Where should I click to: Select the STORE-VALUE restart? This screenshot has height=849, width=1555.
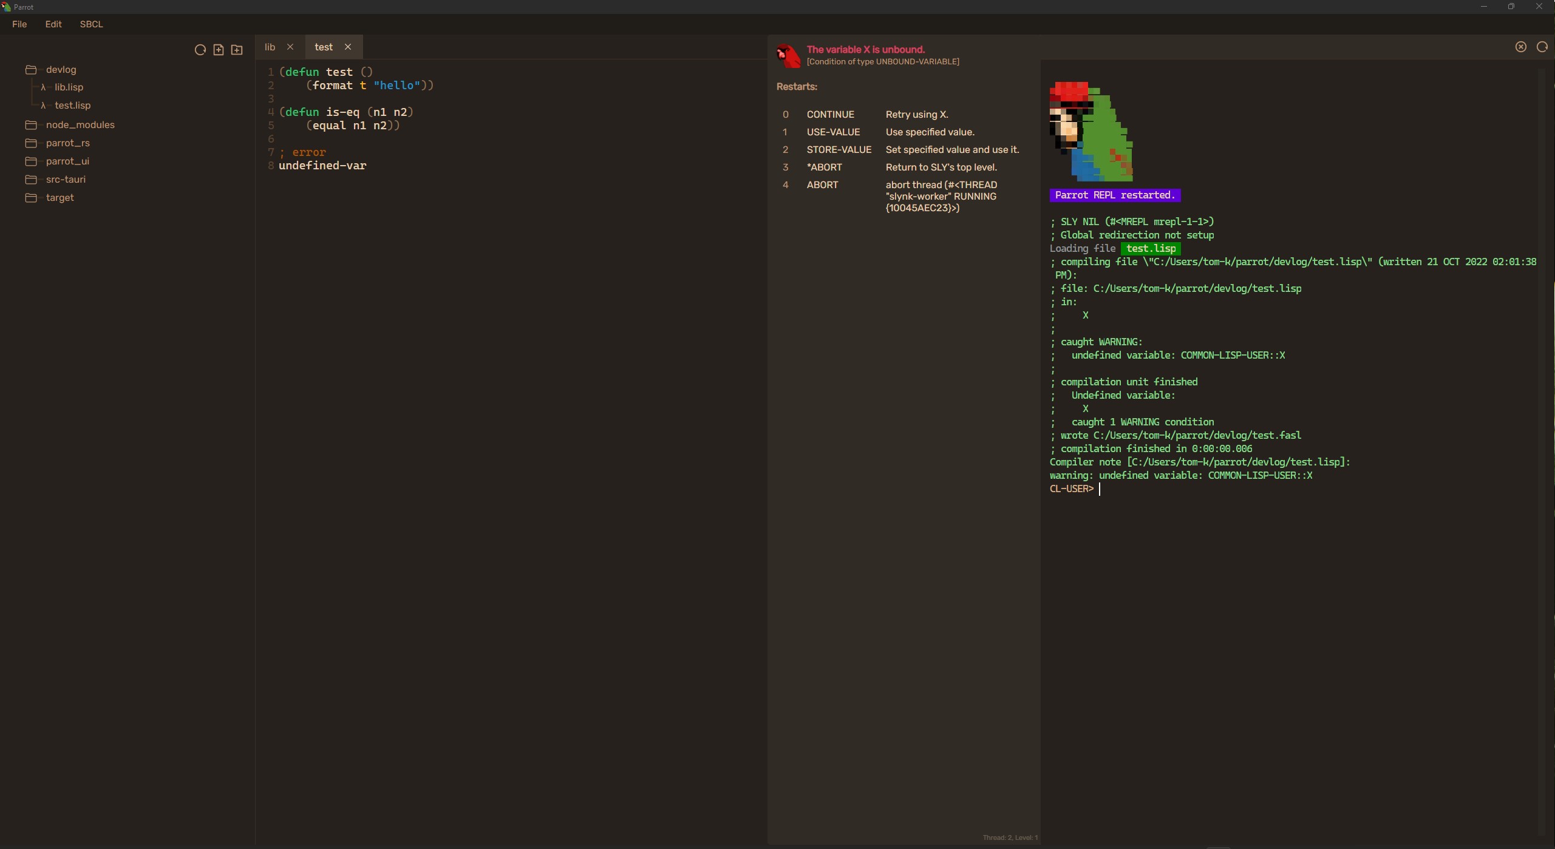839,150
